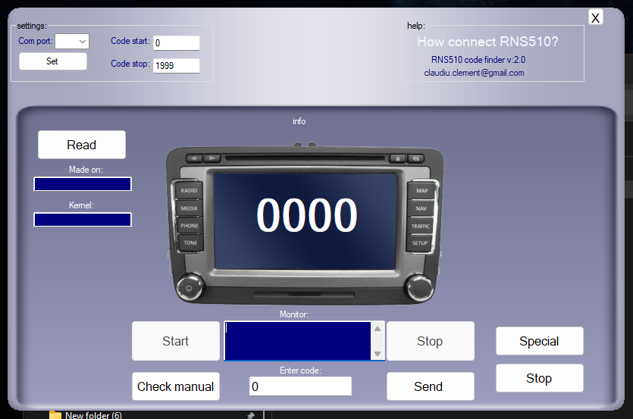The width and height of the screenshot is (633, 419).
Task: Click the mute speaker button on the radio
Action: pos(416,158)
